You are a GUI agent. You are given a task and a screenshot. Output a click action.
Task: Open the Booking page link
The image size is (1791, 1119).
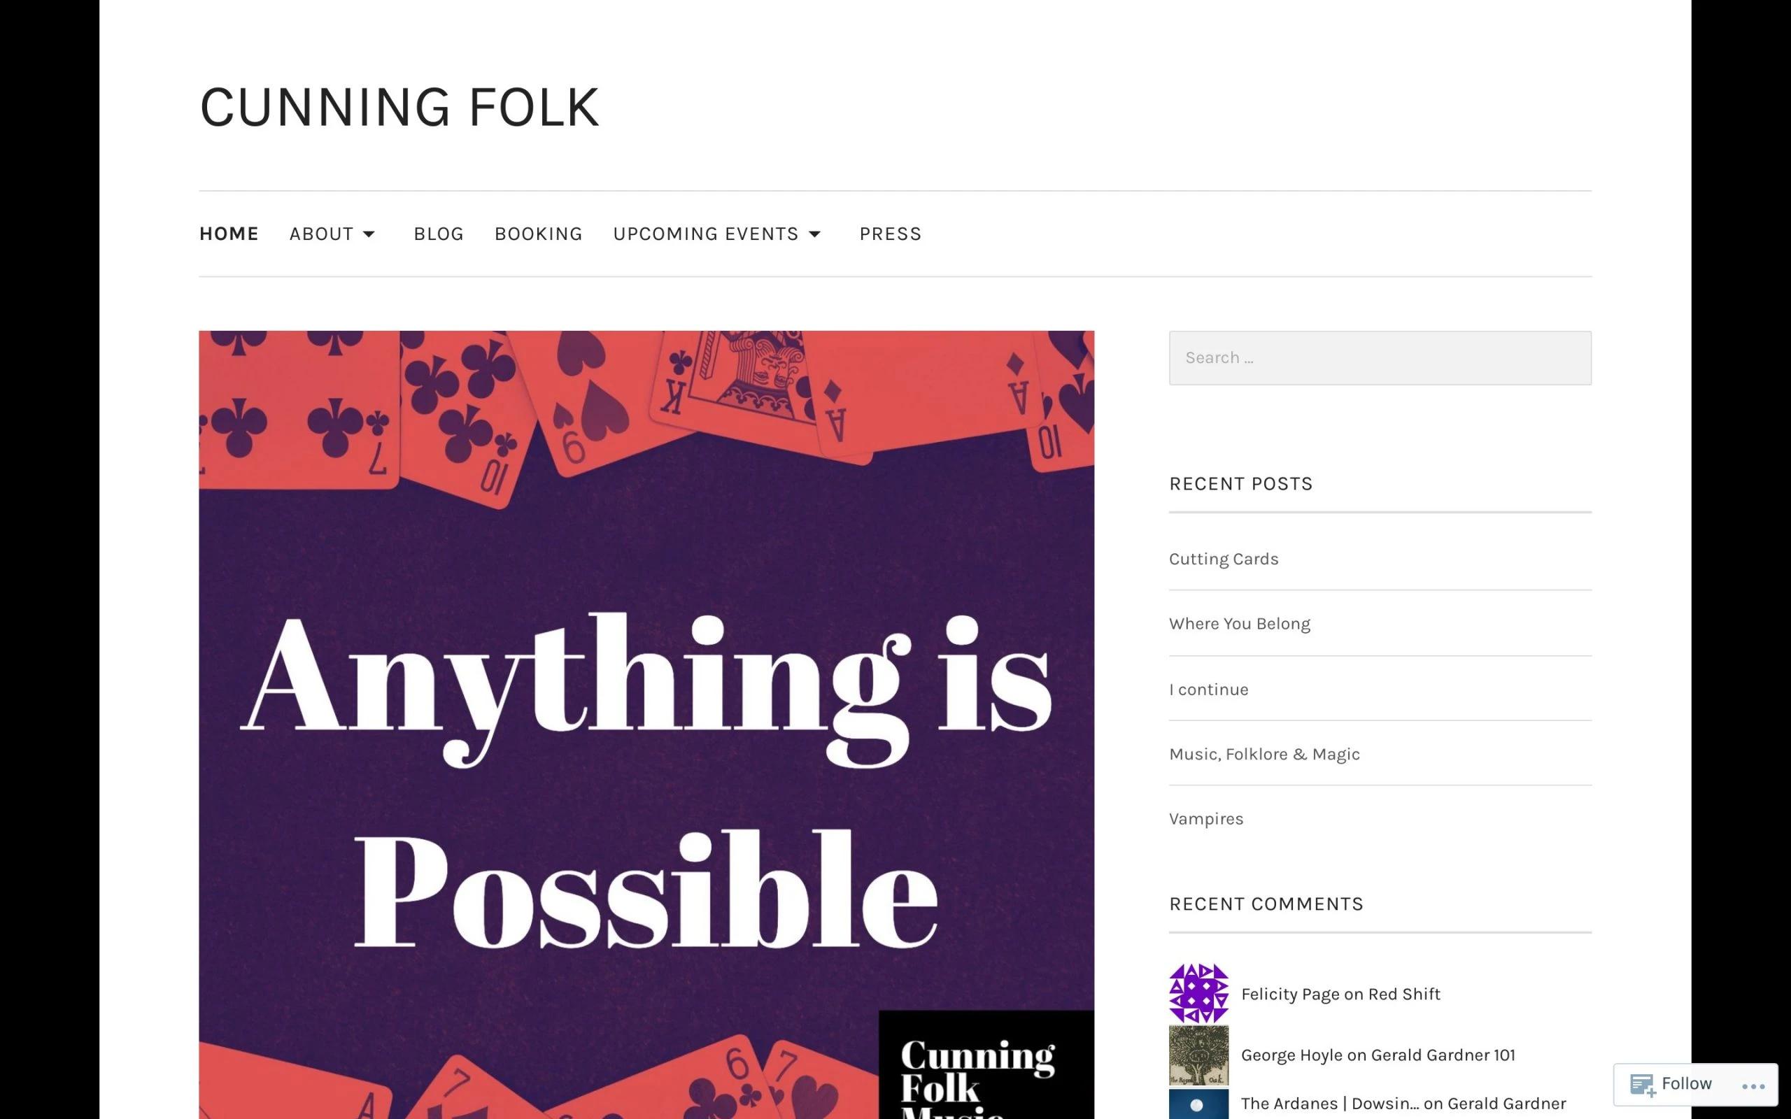538,234
